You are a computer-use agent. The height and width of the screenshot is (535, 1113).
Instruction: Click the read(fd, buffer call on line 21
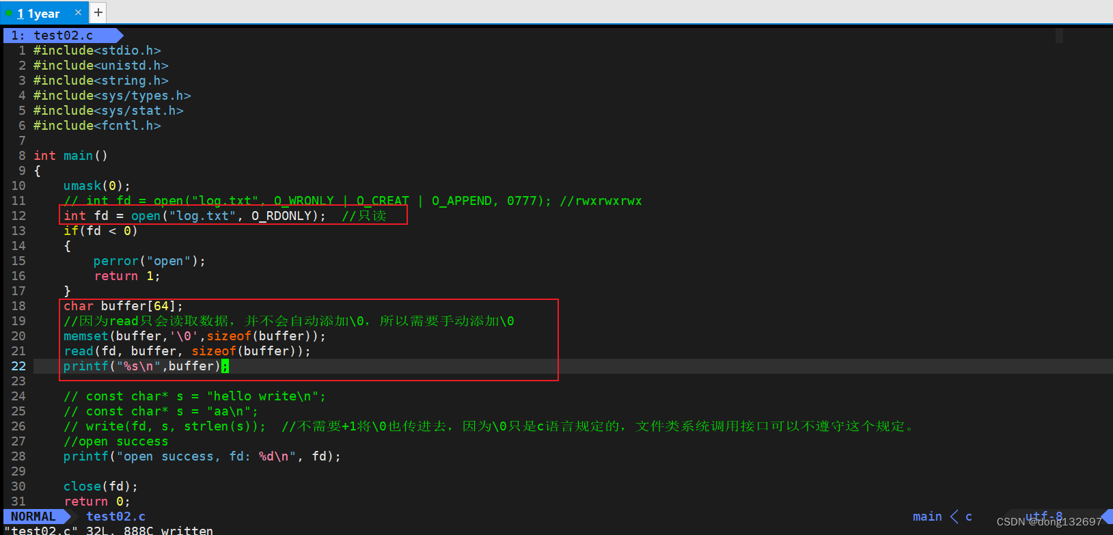point(187,351)
